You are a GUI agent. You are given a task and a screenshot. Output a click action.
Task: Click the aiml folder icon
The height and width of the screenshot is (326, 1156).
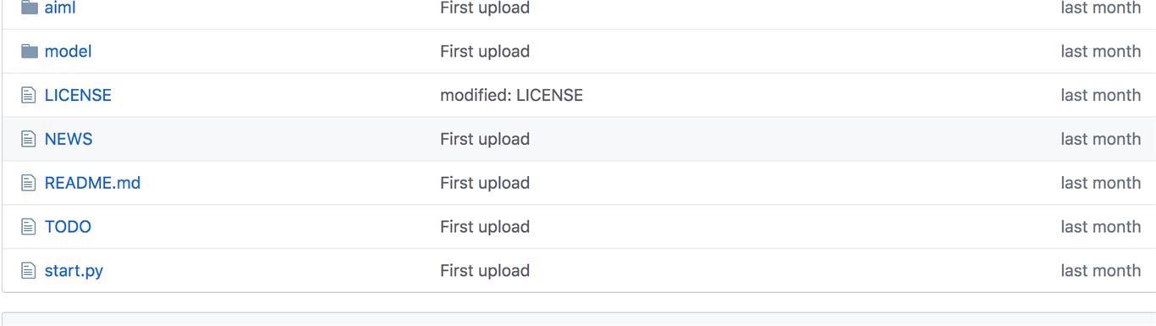point(30,8)
